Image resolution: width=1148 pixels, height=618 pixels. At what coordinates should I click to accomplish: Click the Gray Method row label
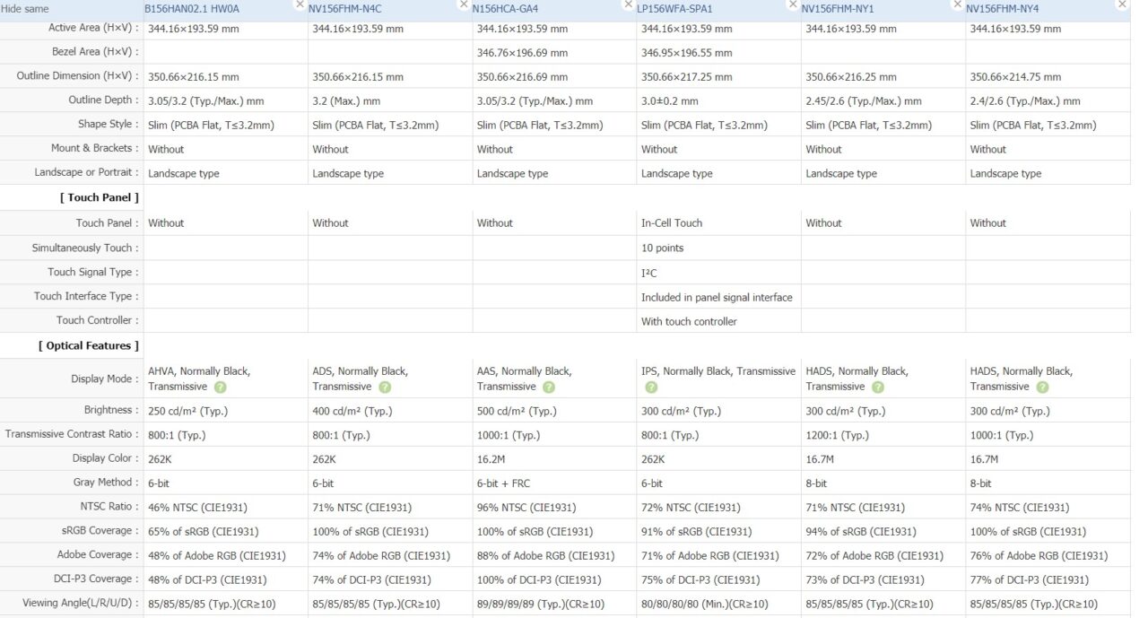pos(106,483)
